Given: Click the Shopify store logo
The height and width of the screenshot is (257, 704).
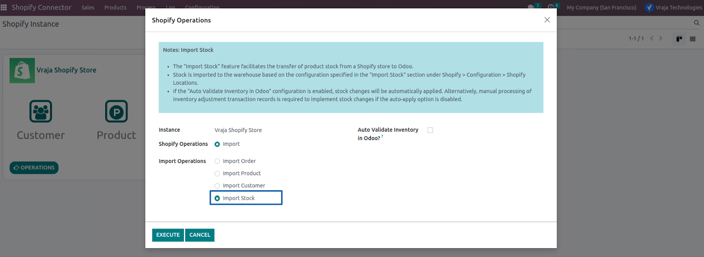Looking at the screenshot, I should pos(22,70).
